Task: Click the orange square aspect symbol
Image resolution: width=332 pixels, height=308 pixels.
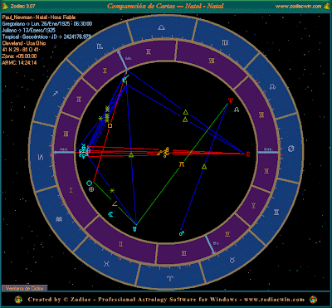Action: point(110,126)
